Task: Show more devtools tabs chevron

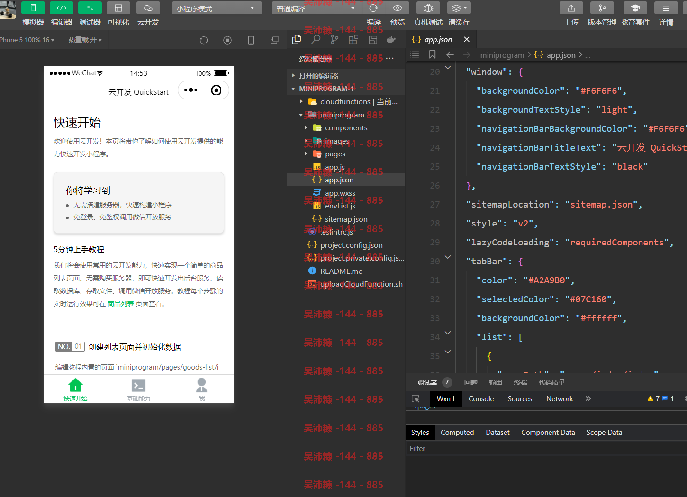Action: click(588, 398)
